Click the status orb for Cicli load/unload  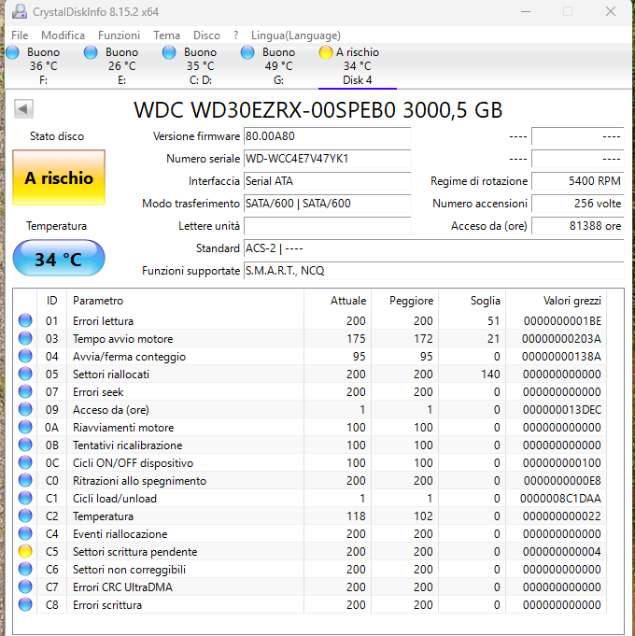25,498
